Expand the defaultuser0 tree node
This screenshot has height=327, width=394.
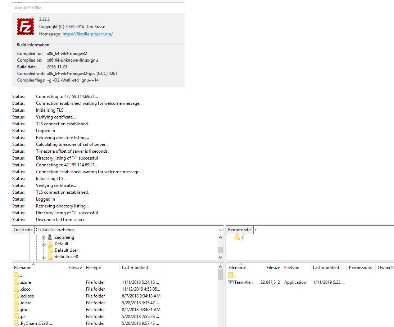click(x=44, y=257)
